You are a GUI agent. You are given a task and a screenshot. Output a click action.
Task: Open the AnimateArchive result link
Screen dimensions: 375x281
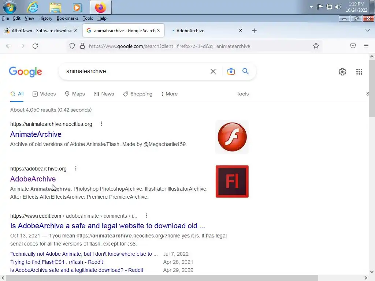(36, 134)
